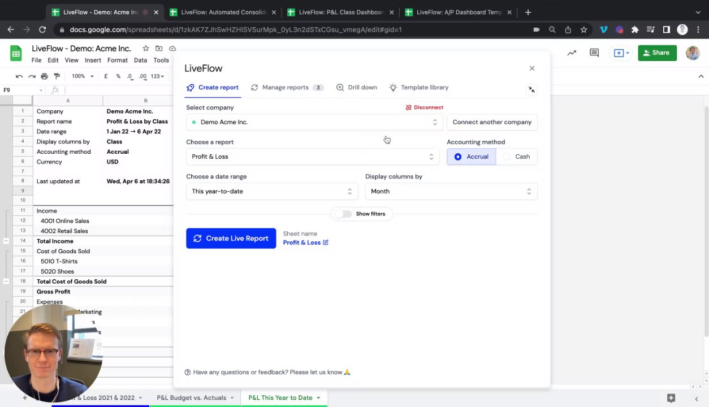Open the Format menu
The height and width of the screenshot is (407, 709).
point(118,60)
